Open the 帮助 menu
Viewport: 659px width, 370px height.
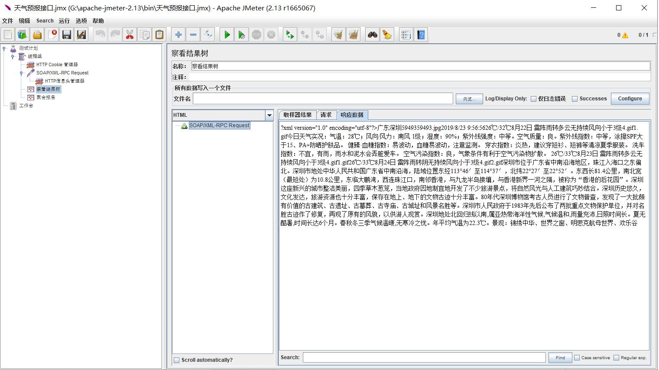(98, 21)
